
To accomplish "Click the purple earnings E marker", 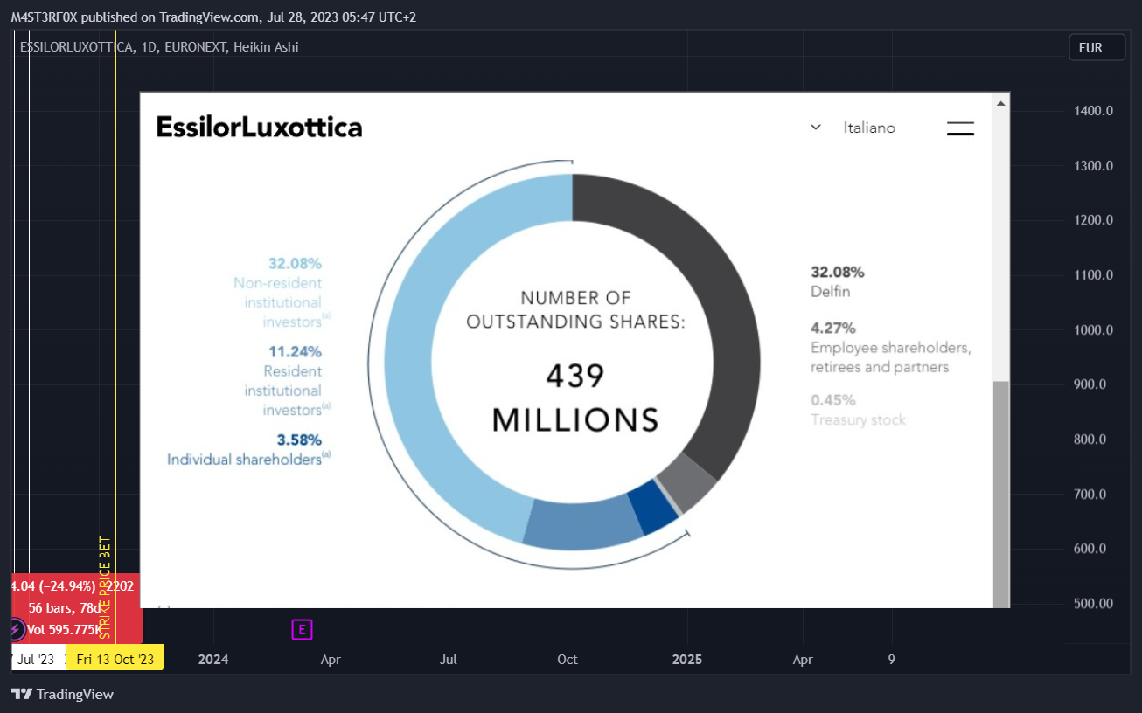I will (302, 629).
